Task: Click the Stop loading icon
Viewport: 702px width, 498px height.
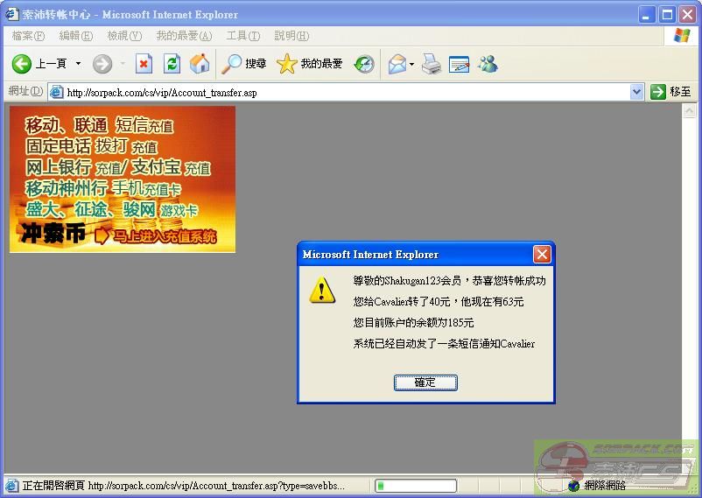Action: 144,64
